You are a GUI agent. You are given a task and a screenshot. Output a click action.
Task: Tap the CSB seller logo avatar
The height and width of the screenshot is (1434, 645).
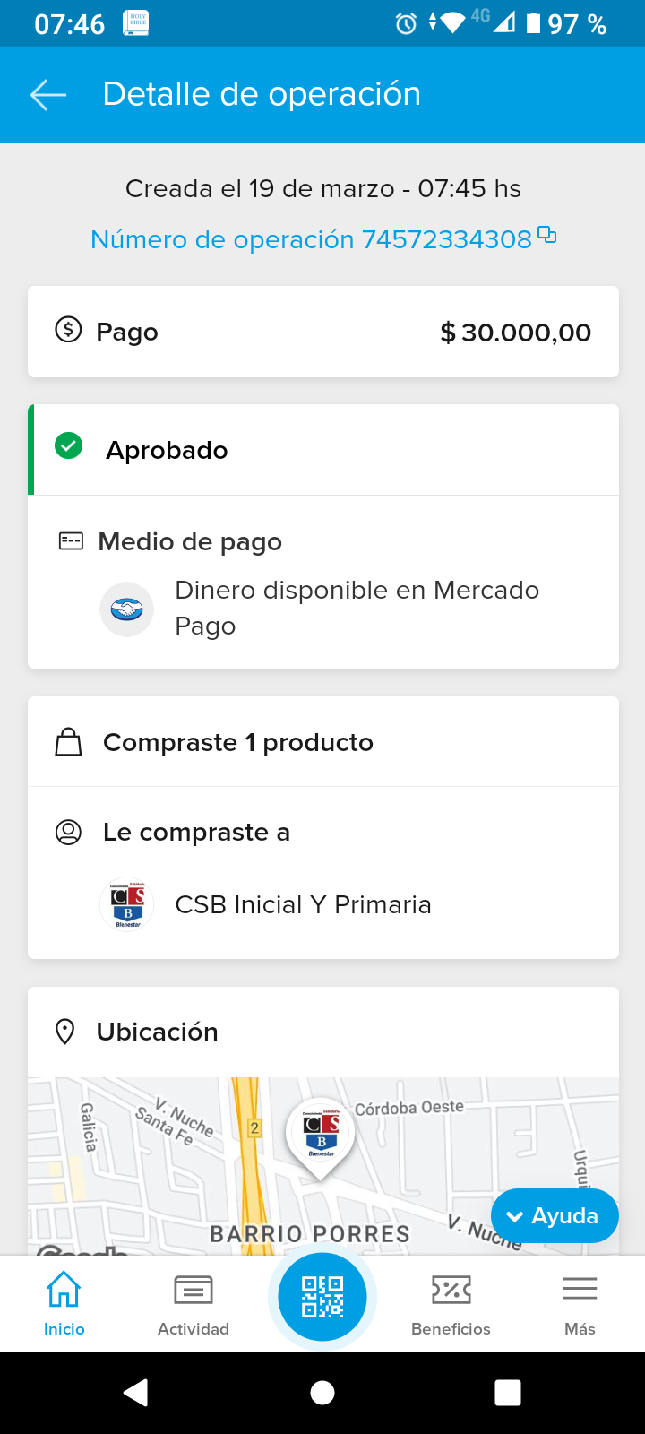[x=127, y=904]
